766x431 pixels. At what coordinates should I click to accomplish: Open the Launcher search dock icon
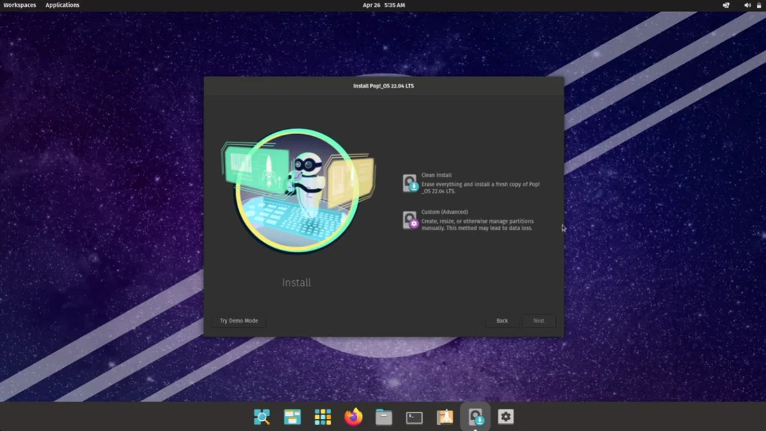point(261,418)
